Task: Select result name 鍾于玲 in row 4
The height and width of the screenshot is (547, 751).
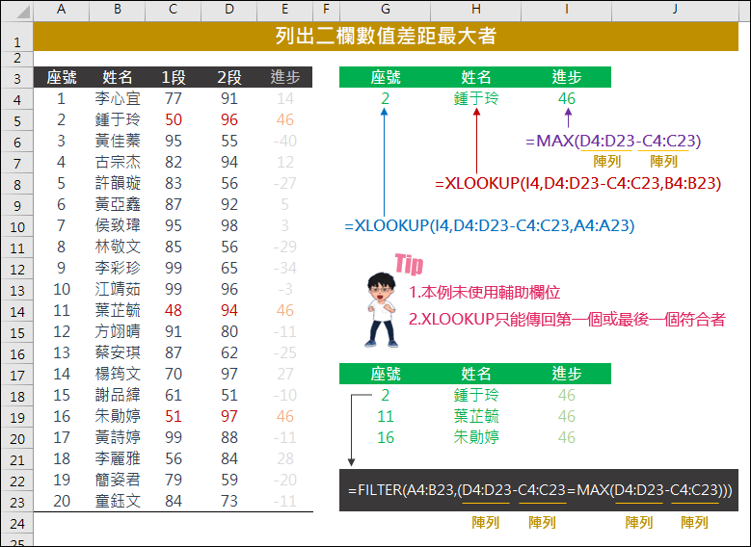Action: 476,98
